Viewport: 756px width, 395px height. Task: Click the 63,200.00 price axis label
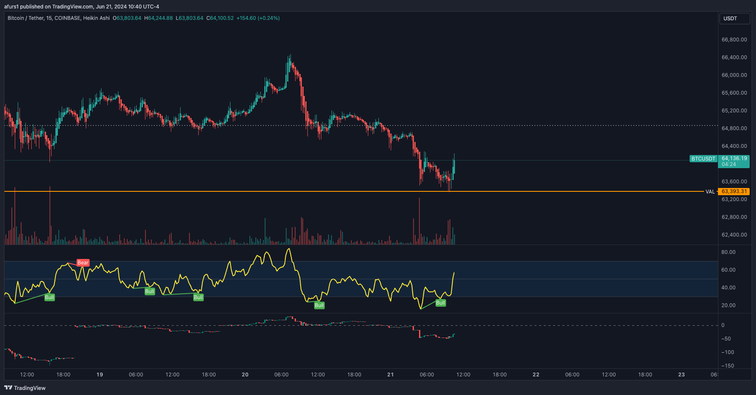(x=734, y=199)
